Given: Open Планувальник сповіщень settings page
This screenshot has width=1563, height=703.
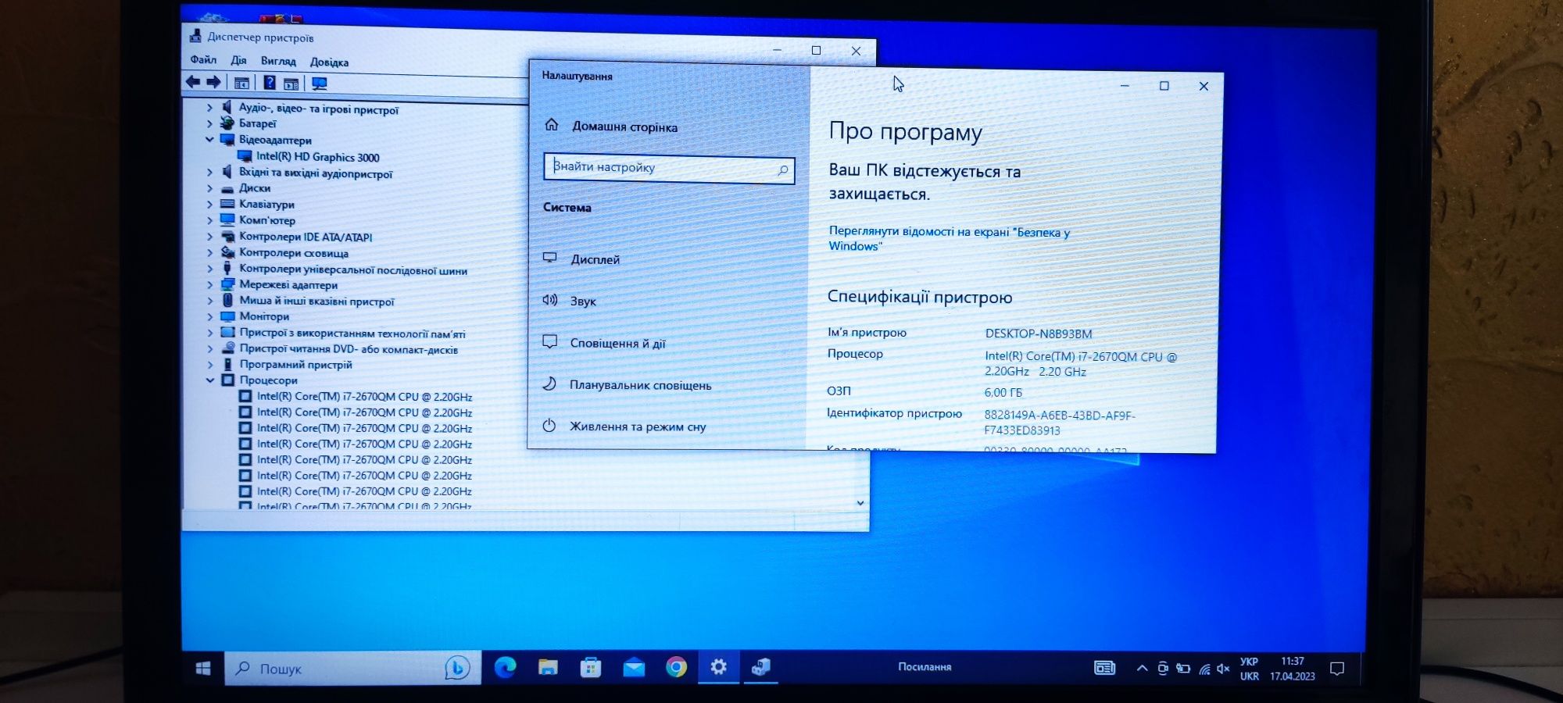Looking at the screenshot, I should point(640,385).
